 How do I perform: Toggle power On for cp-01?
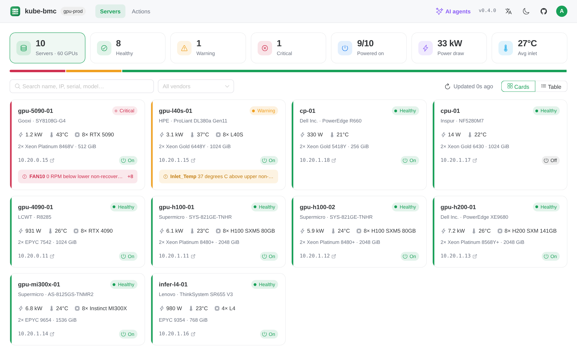point(410,160)
